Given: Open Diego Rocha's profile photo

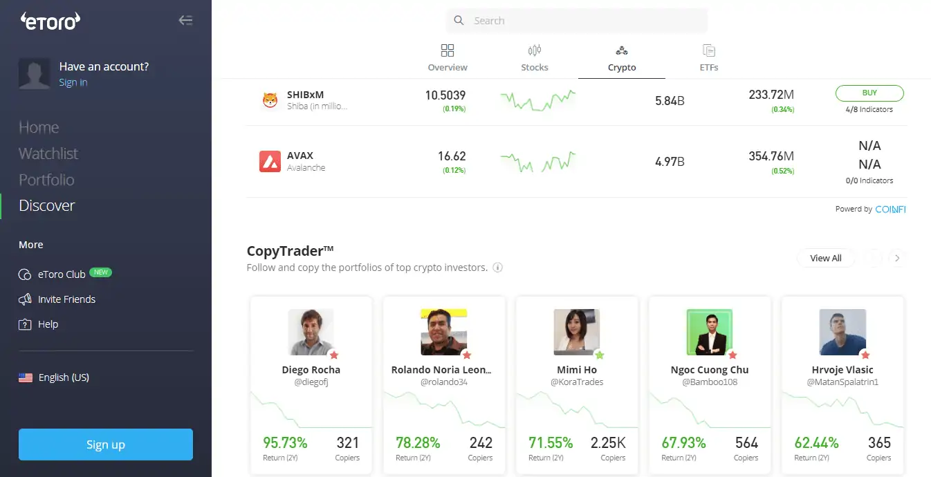Looking at the screenshot, I should 311,332.
